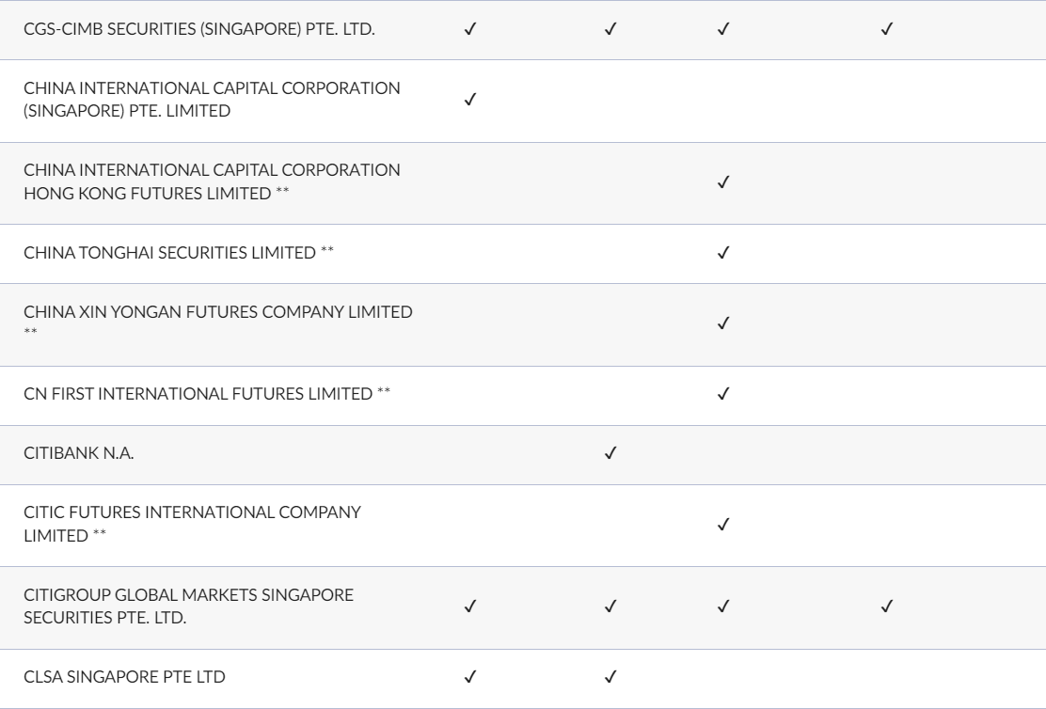Viewport: 1046px width, 709px height.
Task: Click second checkmark in CLSA Singapore row
Action: 610,677
